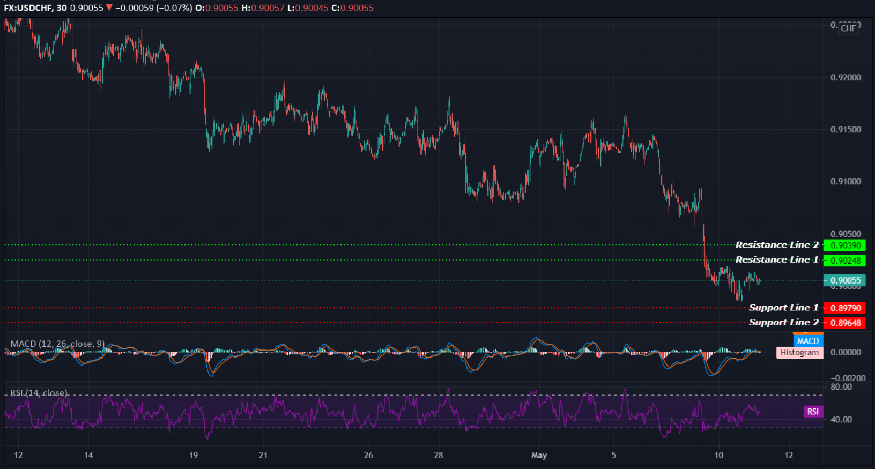Click the red 0.89648 price tag
The image size is (875, 469).
(x=844, y=323)
